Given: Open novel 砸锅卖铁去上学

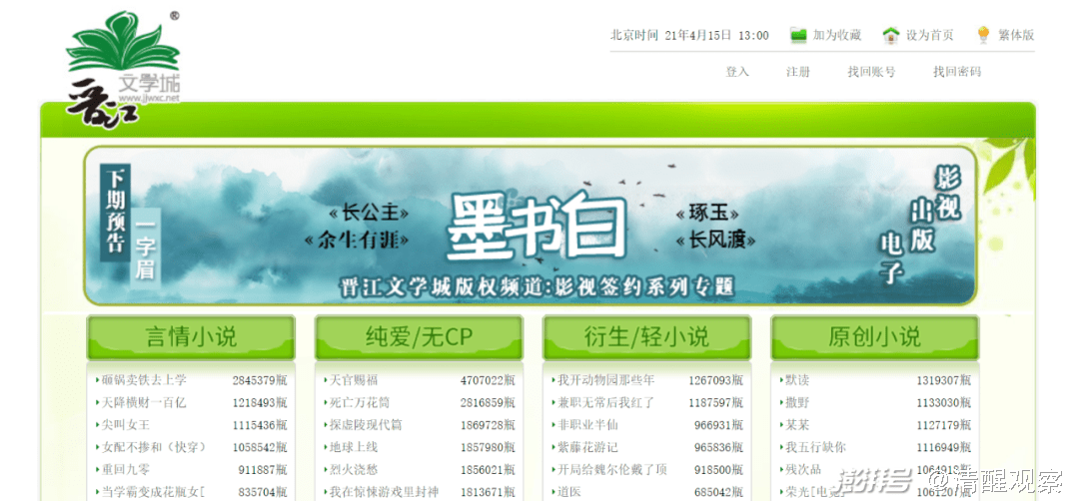Looking at the screenshot, I should click(x=144, y=380).
